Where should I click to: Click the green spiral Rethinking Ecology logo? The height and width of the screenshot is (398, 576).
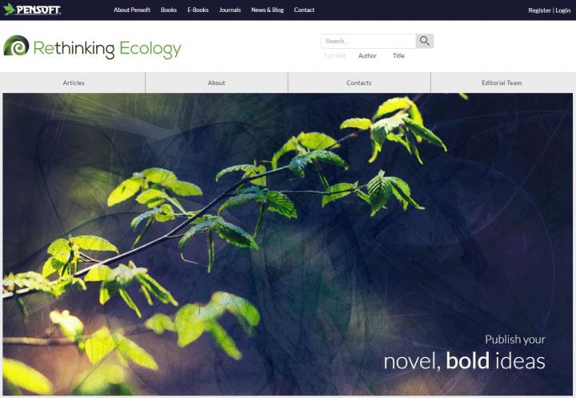[16, 46]
